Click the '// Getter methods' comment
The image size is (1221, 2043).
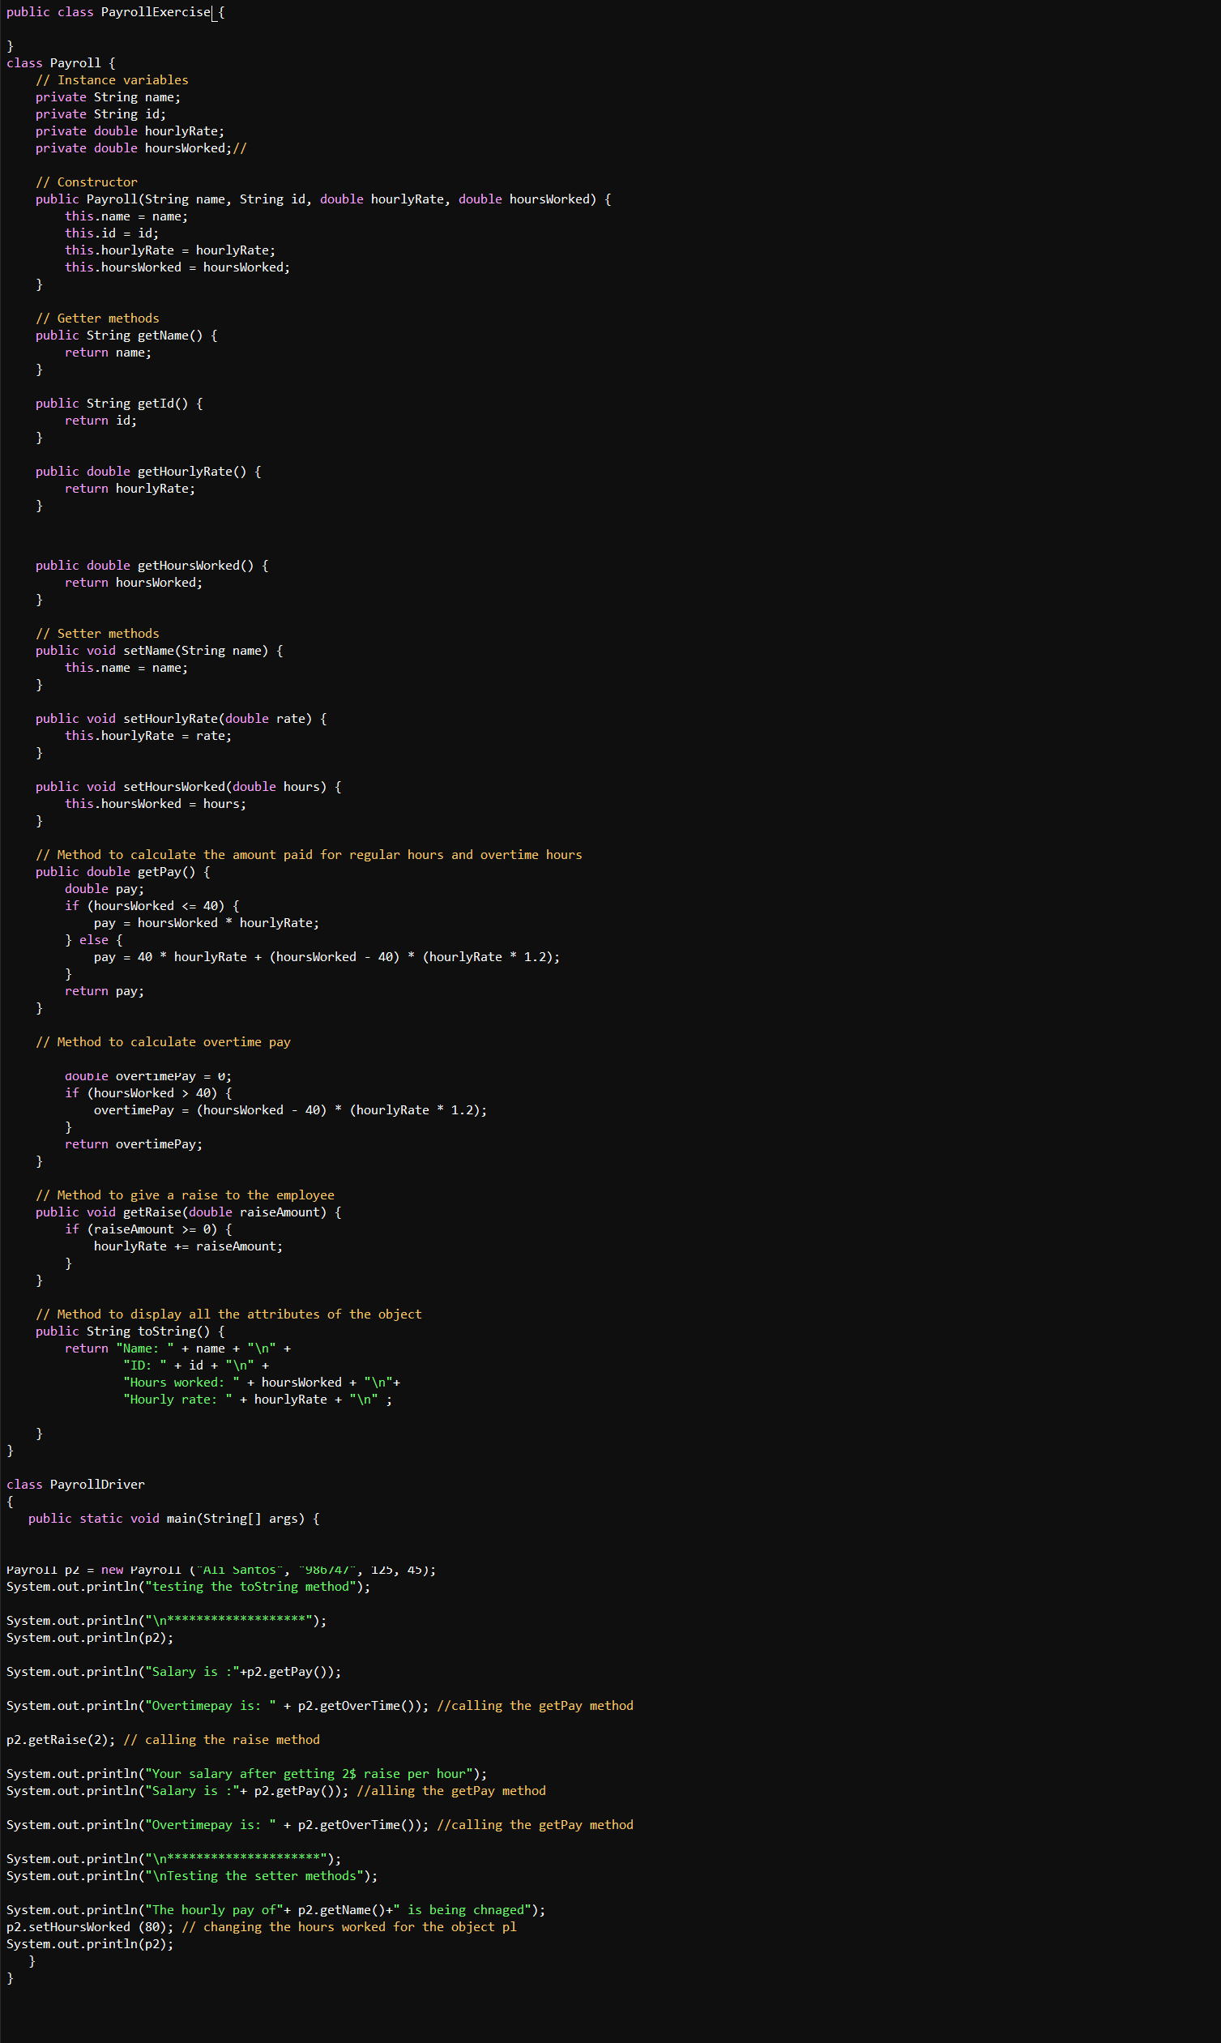point(97,319)
